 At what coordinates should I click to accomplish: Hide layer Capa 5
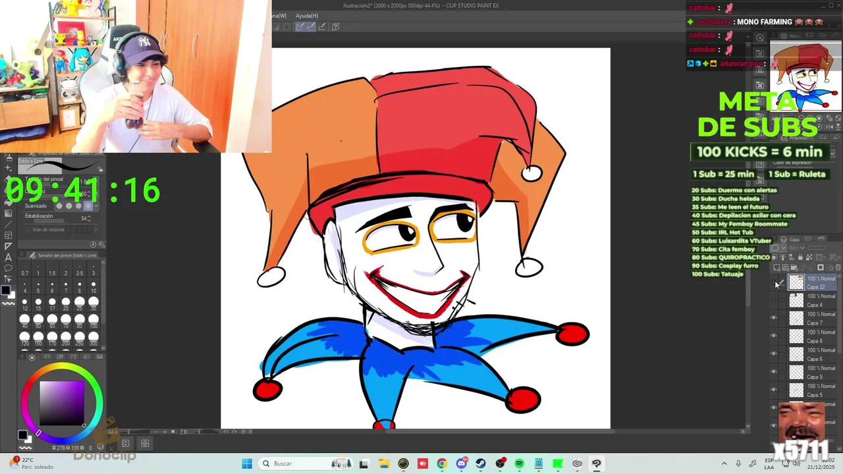[774, 390]
